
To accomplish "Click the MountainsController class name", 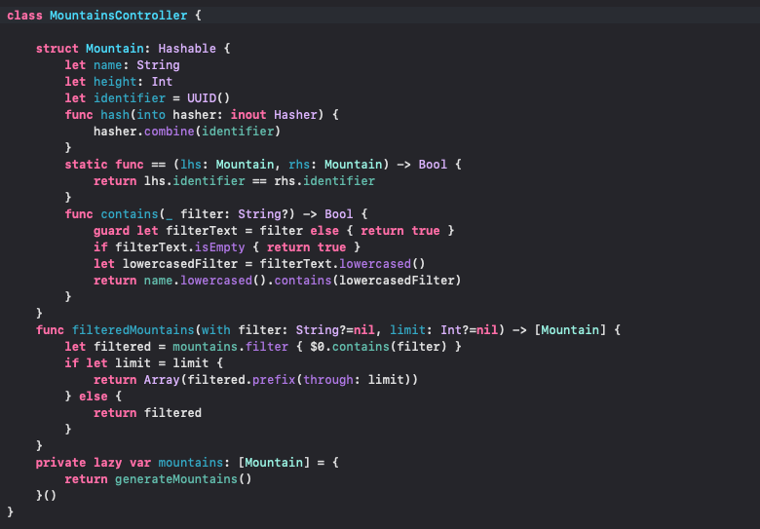I will (118, 16).
